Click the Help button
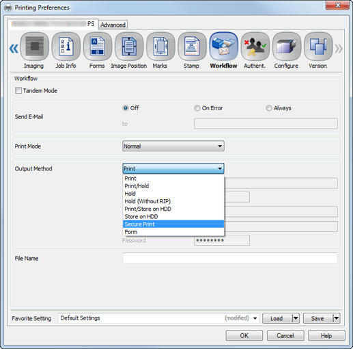The height and width of the screenshot is (349, 353). pos(326,335)
